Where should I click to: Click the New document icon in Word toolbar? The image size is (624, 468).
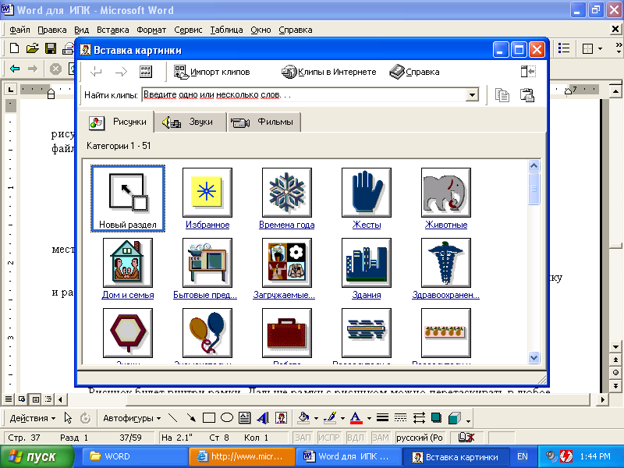click(14, 48)
